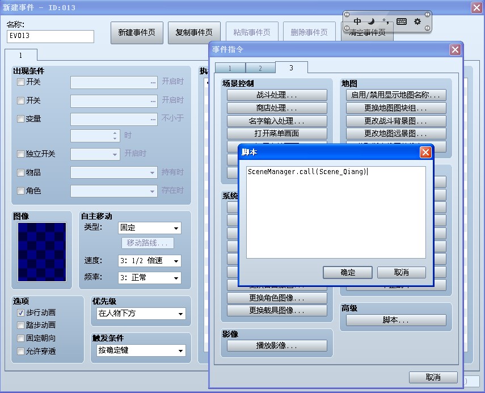
Task: Open first 开关 selector ellipsis field
Action: pyautogui.click(x=114, y=83)
